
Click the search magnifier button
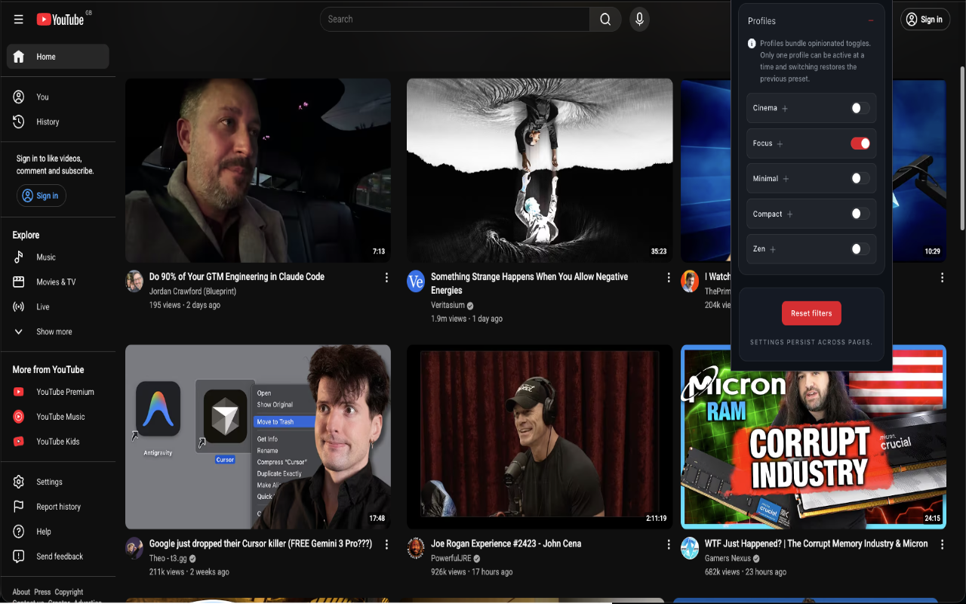[x=605, y=20]
